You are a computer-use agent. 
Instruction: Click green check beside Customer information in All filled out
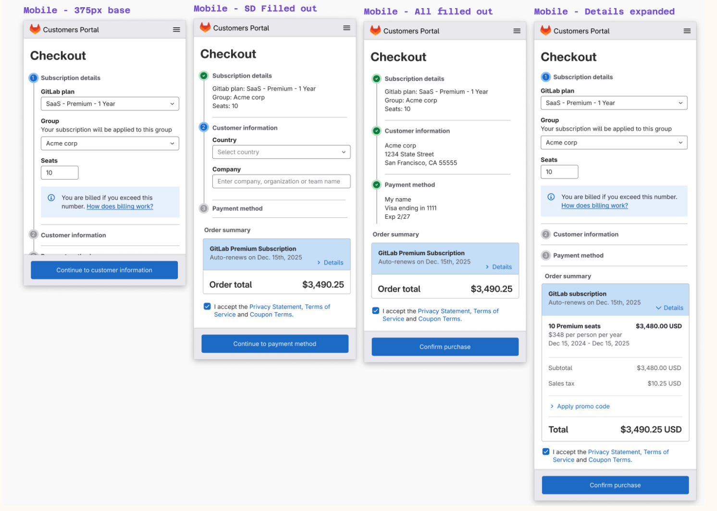click(x=376, y=131)
